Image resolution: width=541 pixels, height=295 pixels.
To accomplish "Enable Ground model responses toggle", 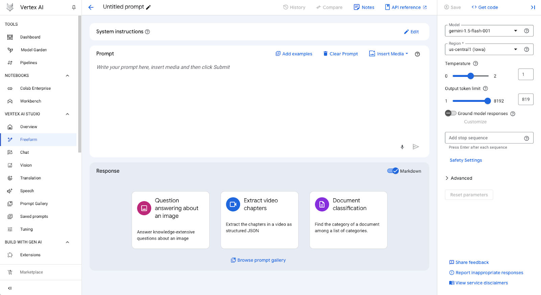I will pyautogui.click(x=450, y=113).
